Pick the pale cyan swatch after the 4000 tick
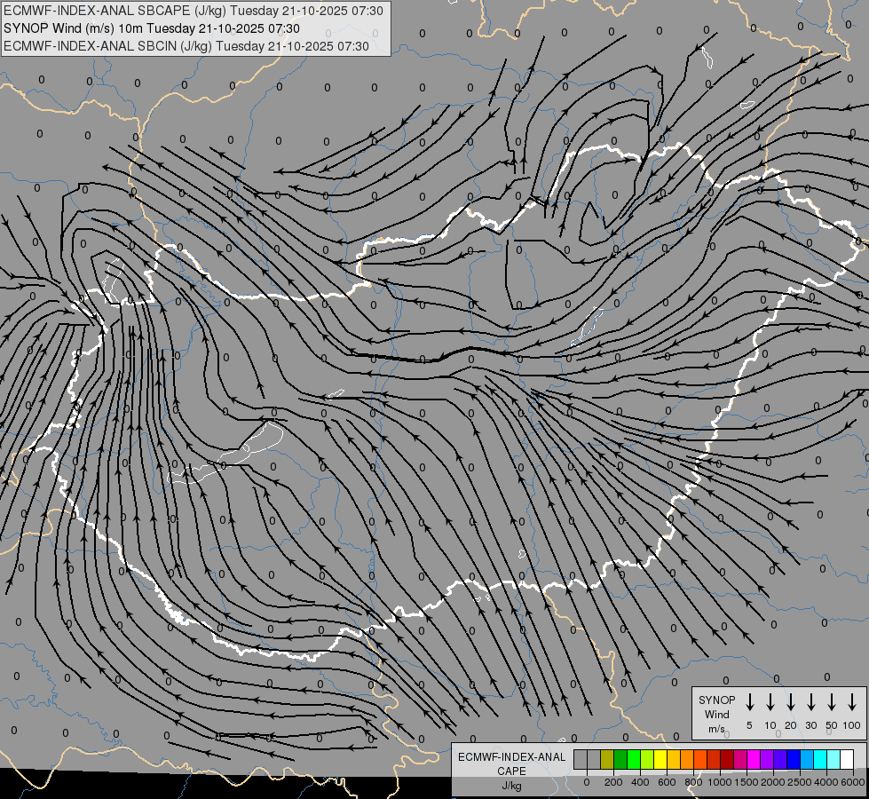 pyautogui.click(x=833, y=760)
